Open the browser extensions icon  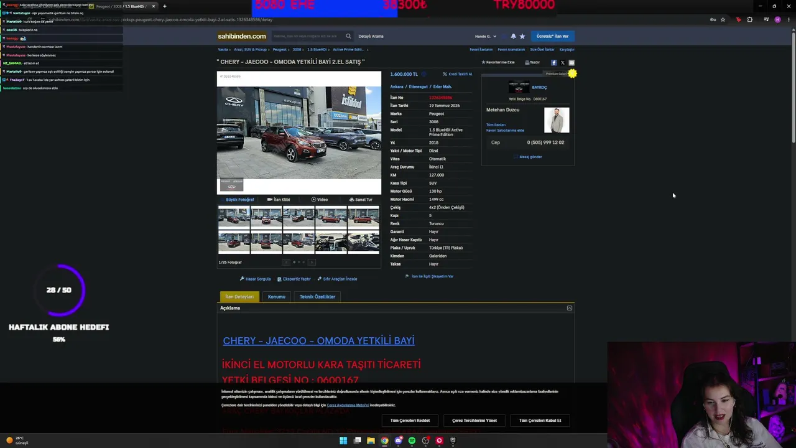tap(749, 19)
